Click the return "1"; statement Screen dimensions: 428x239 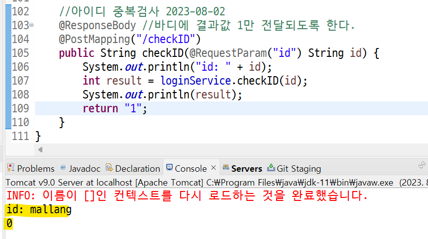[x=115, y=108]
